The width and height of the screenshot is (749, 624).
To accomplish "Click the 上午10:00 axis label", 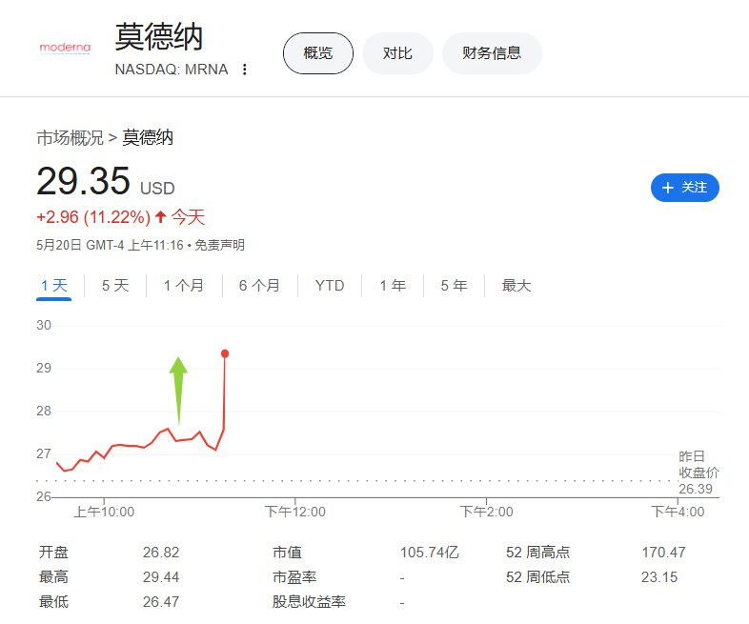I will (x=104, y=513).
